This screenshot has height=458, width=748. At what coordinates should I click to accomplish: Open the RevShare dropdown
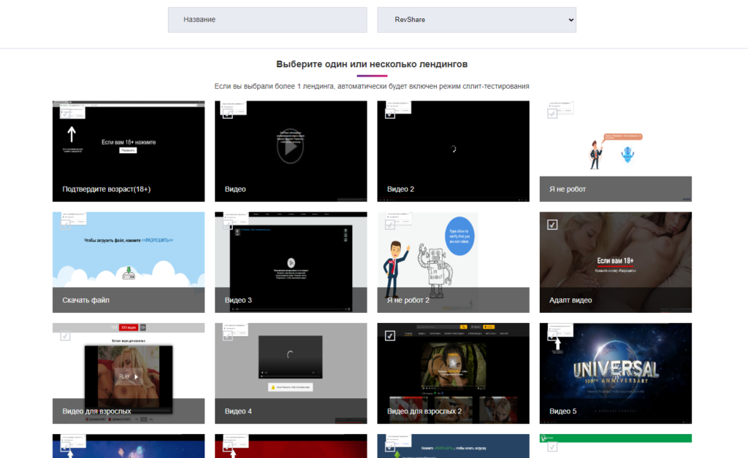(x=476, y=20)
